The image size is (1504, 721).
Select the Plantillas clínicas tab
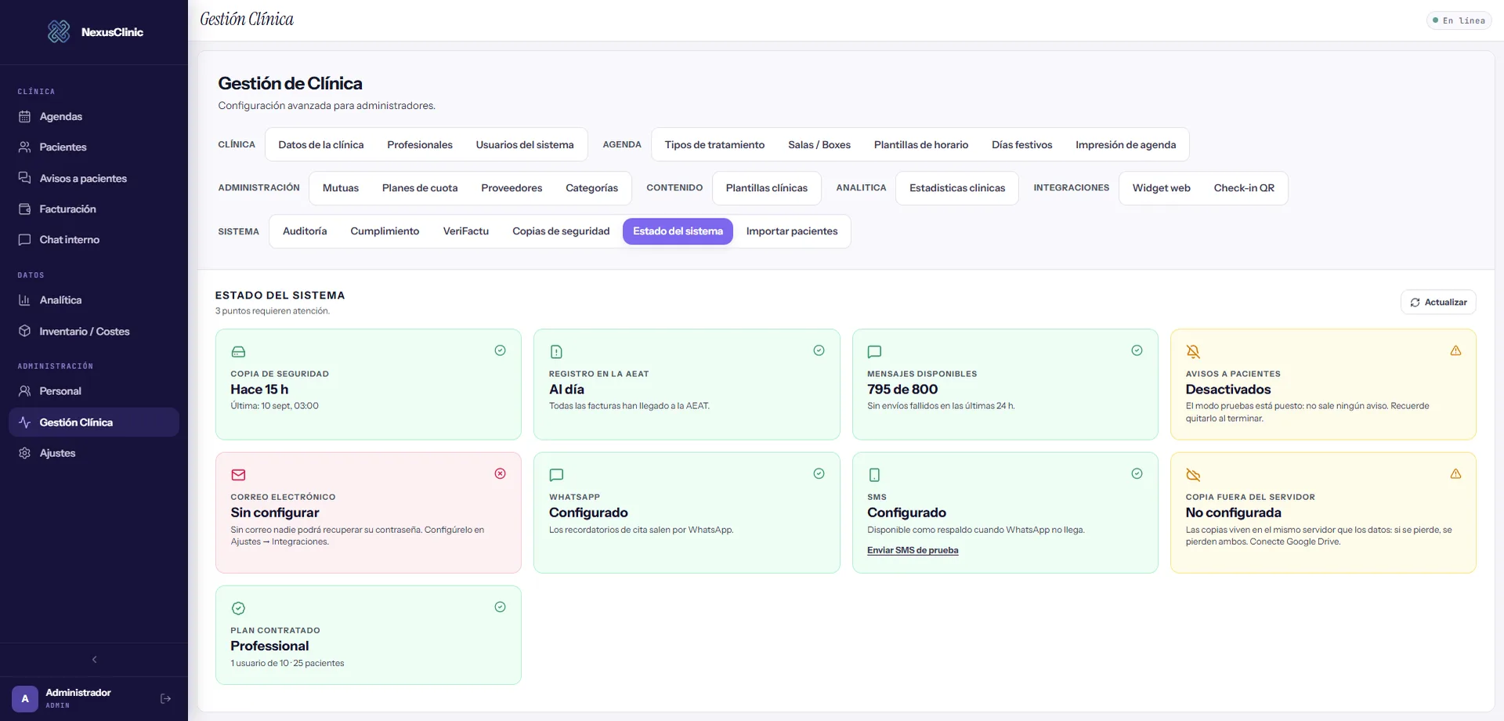[x=766, y=188]
